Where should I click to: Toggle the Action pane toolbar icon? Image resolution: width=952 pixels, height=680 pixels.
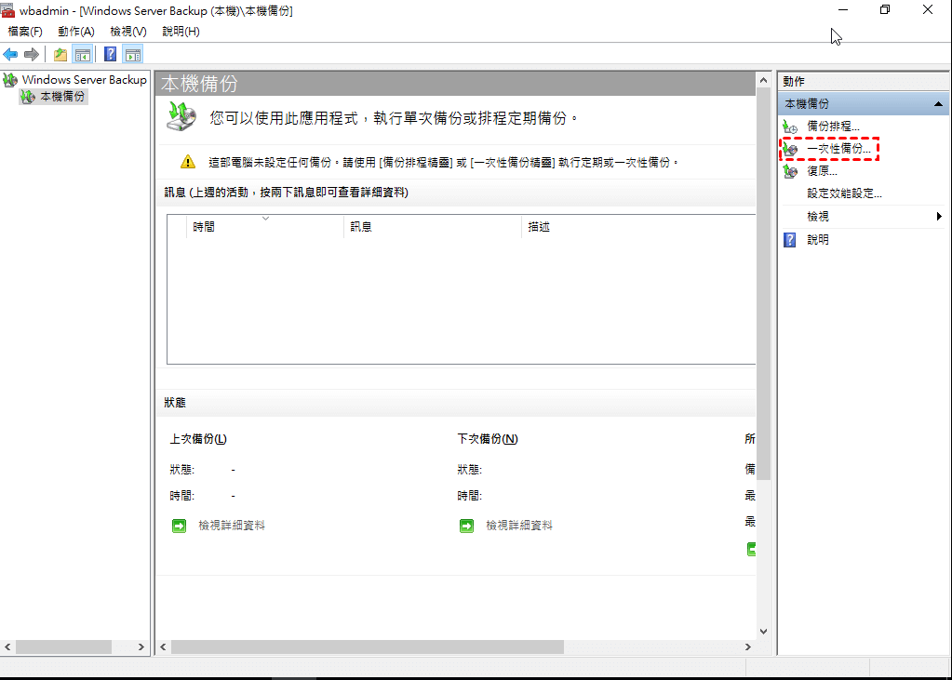133,55
